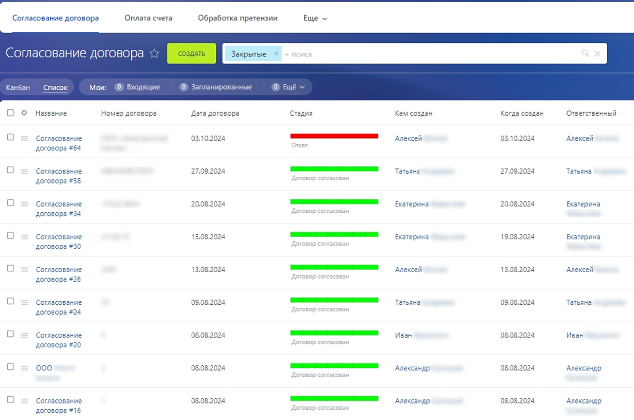Switch to Канбан view
This screenshot has height=420, width=634.
point(18,87)
